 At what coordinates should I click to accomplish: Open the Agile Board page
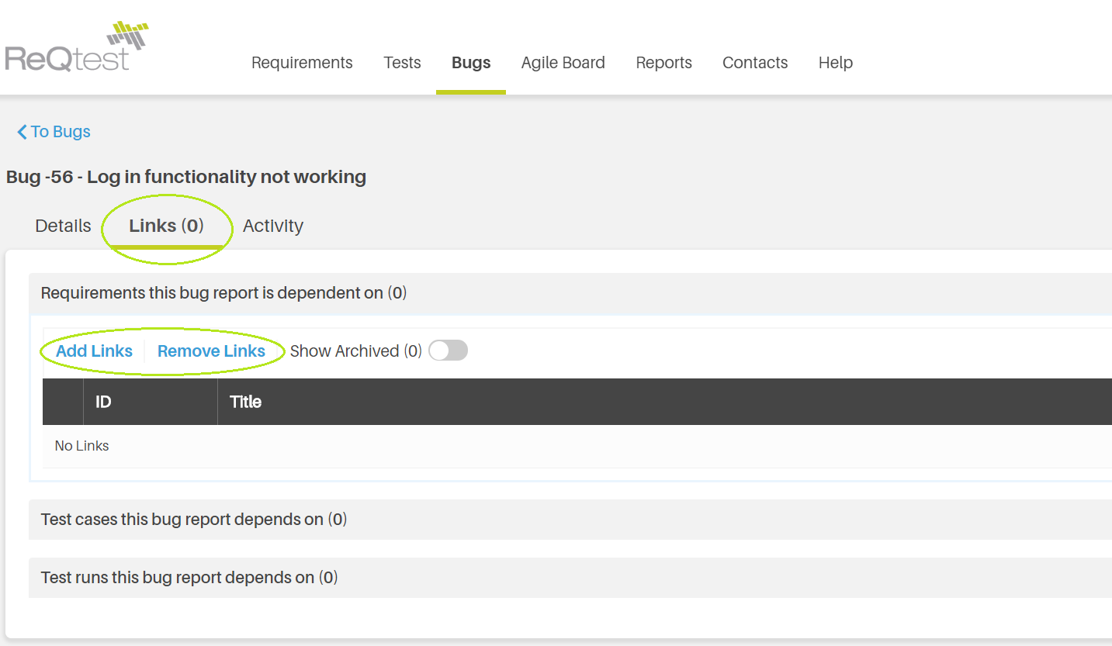(x=563, y=63)
